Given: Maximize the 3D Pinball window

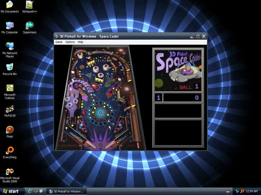Looking at the screenshot, I should [x=198, y=36].
